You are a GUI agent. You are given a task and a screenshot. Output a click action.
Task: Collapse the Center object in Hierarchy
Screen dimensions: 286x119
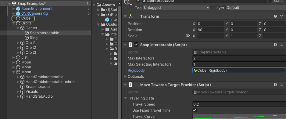[x=18, y=28]
